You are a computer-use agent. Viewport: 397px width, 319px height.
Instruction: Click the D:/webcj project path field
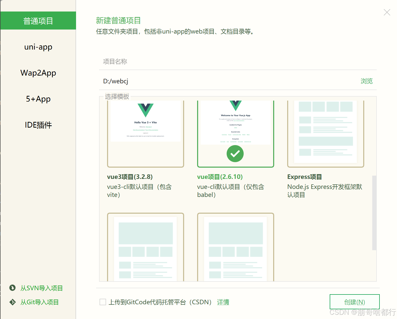228,81
